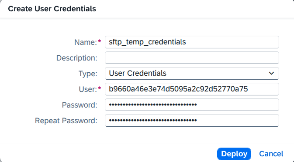Click the empty footer area left of Deploy
This screenshot has height=162, width=294.
point(109,153)
